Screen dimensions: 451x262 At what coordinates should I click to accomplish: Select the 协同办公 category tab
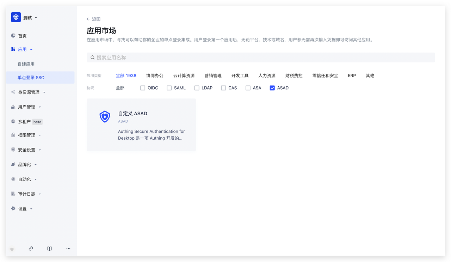click(155, 75)
